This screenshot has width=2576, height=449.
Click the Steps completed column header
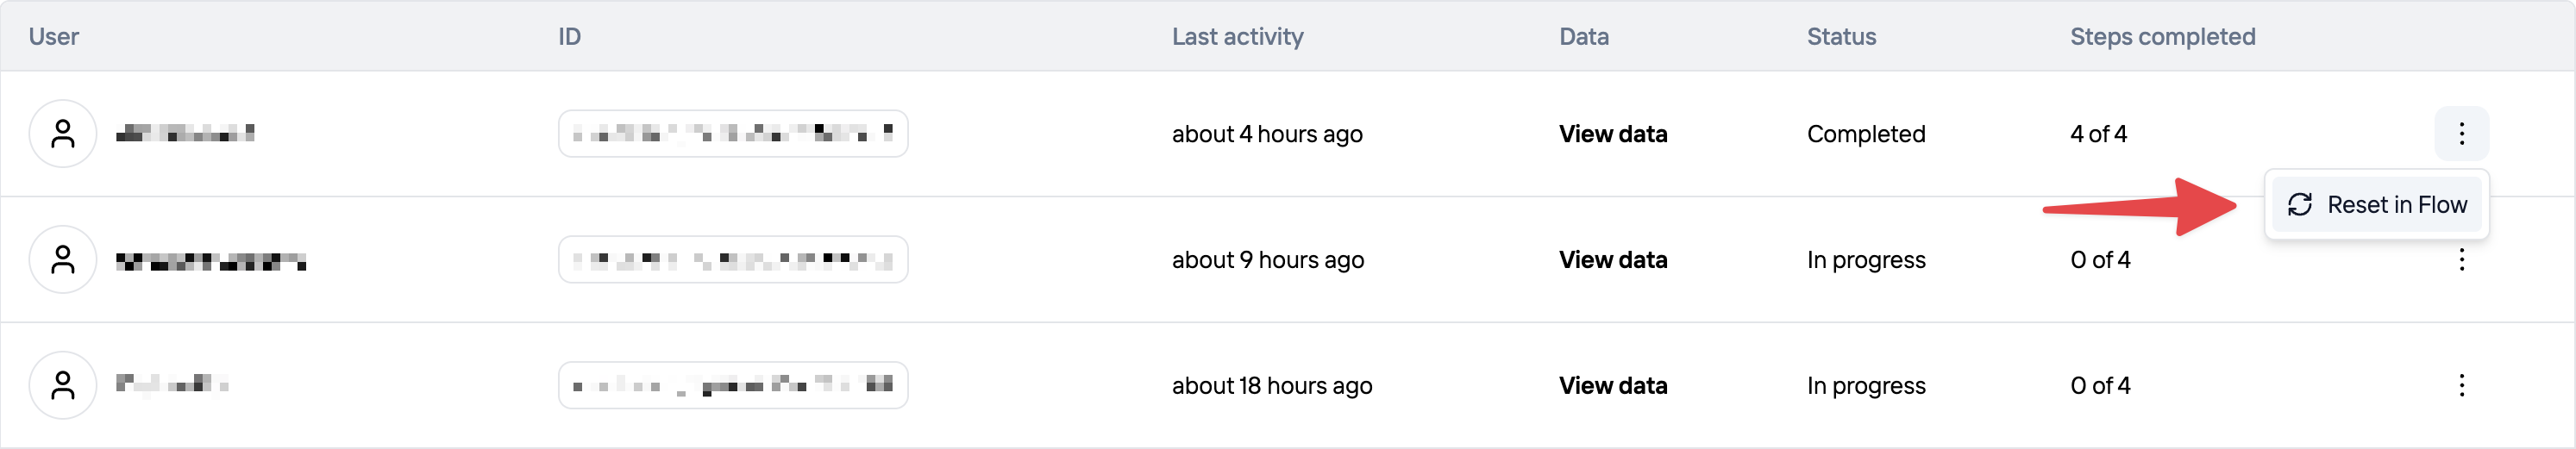2162,37
